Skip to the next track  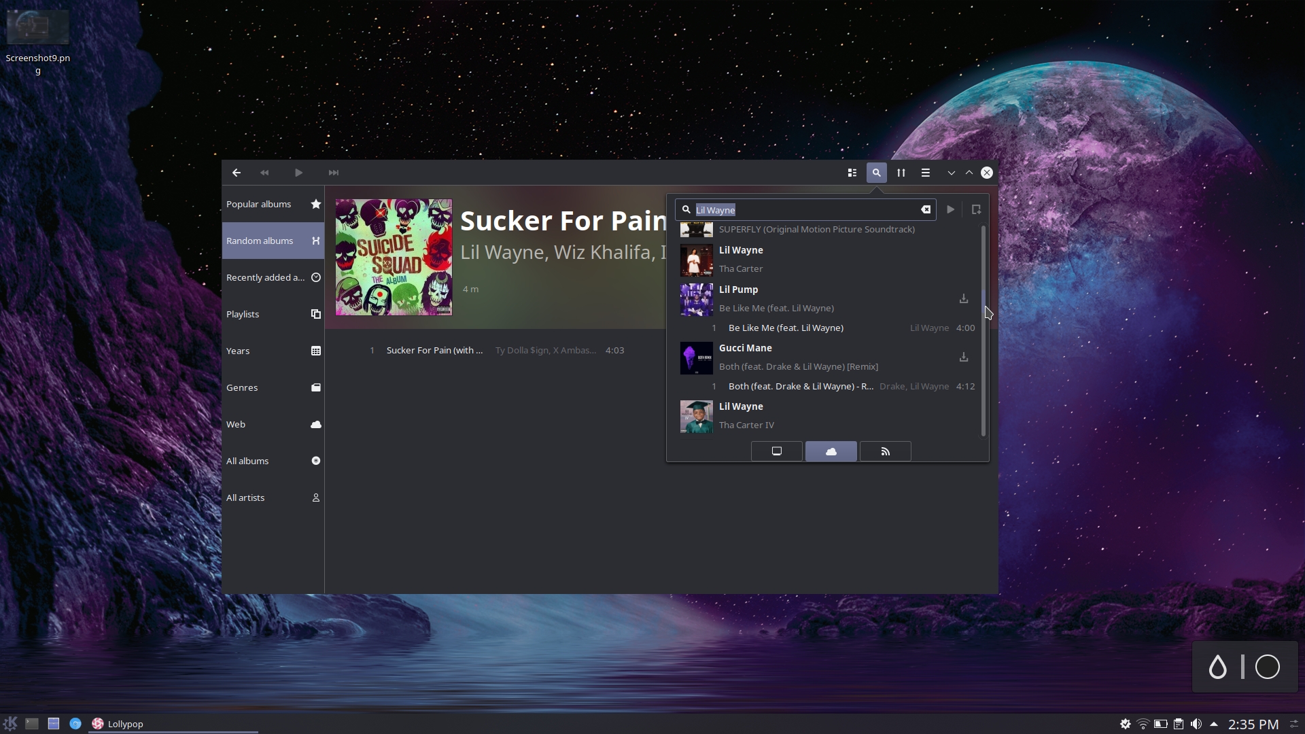333,173
